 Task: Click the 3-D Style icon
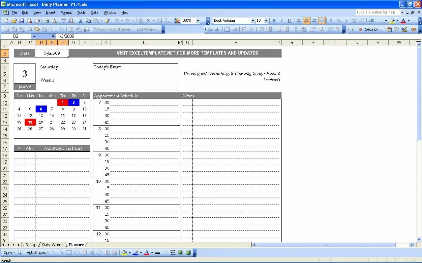pos(188,252)
